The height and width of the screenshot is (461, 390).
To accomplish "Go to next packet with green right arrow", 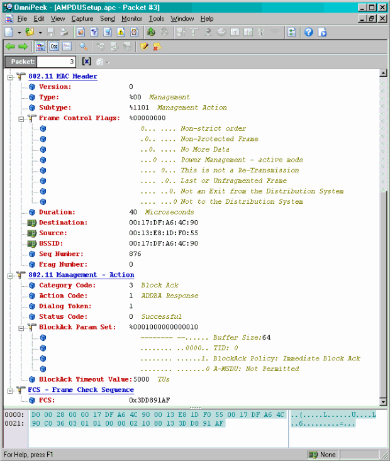I will pos(23,47).
